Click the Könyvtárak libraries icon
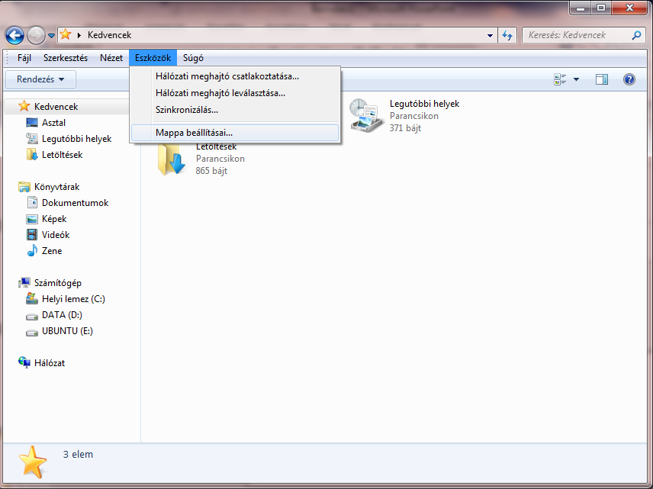Viewport: 653px width, 489px height. [x=24, y=187]
